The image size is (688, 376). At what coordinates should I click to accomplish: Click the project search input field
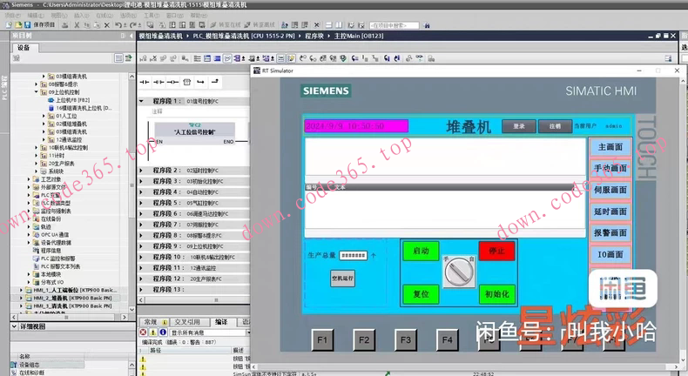(394, 25)
